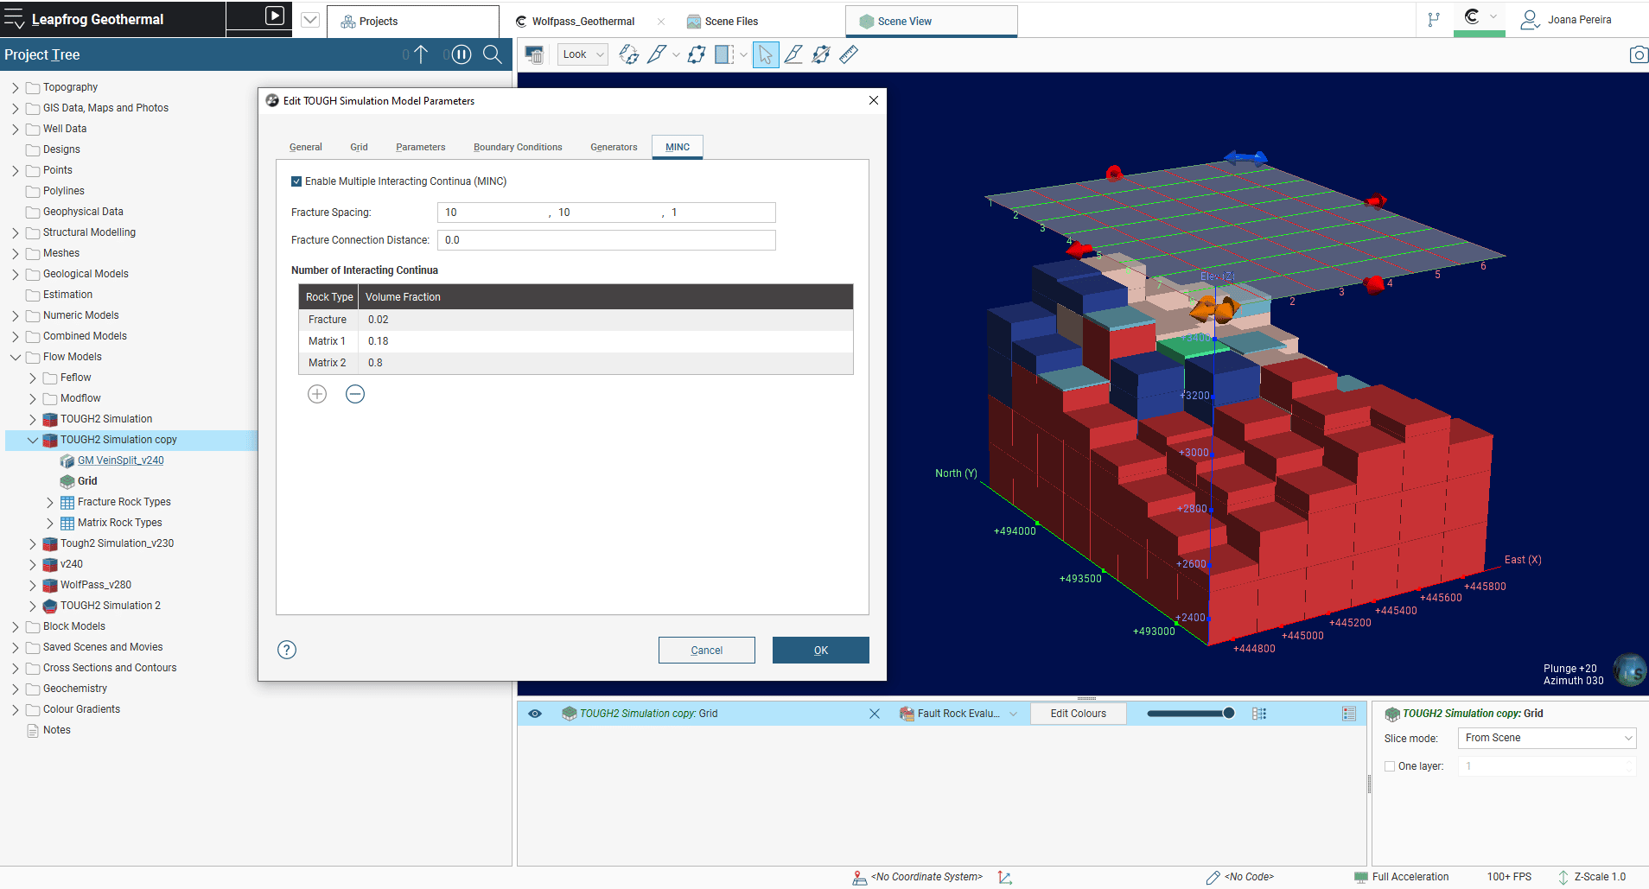Open dialog help question mark
Screen dimensions: 1649x889
(287, 650)
